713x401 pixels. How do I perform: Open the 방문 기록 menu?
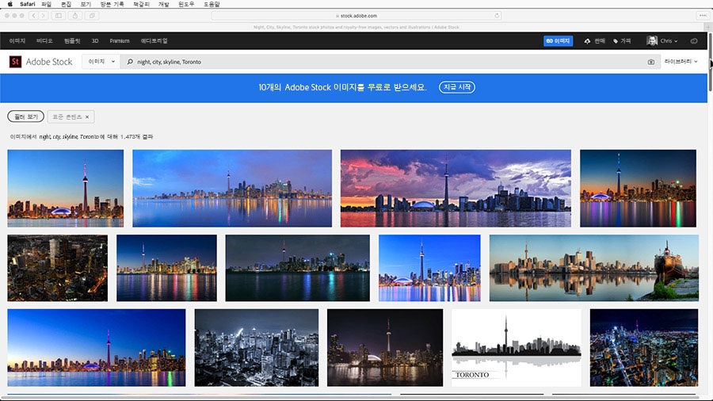point(112,4)
